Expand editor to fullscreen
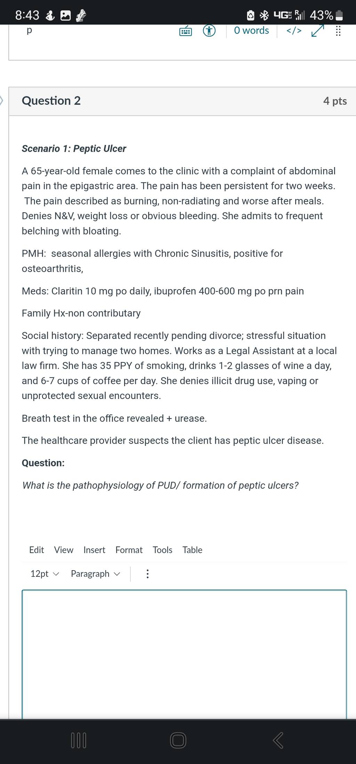 pos(317,30)
